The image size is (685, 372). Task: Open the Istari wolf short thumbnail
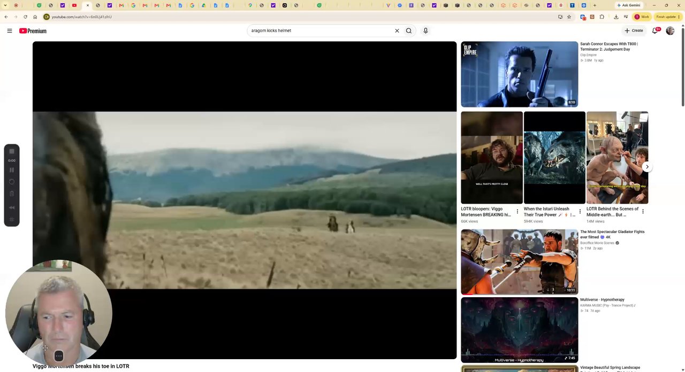[x=554, y=158]
